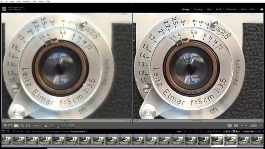
Task: Switch to the Print module
Action: tap(243, 10)
